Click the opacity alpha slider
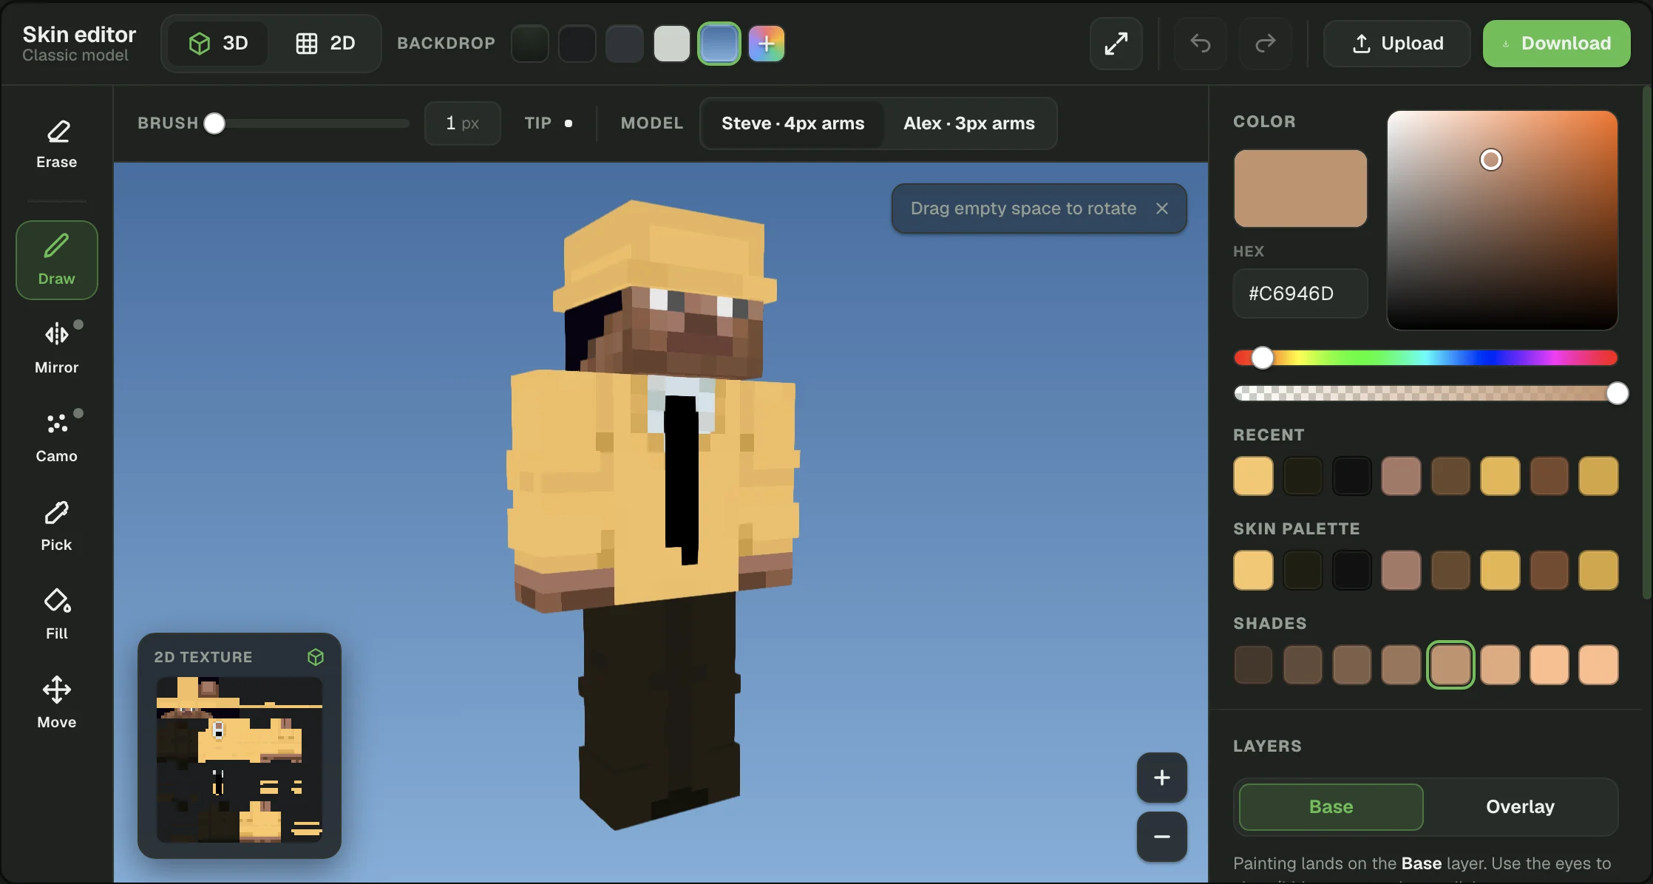This screenshot has height=884, width=1653. 1425,393
